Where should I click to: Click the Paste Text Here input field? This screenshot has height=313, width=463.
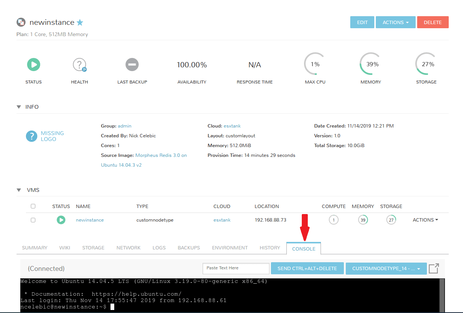(236, 268)
